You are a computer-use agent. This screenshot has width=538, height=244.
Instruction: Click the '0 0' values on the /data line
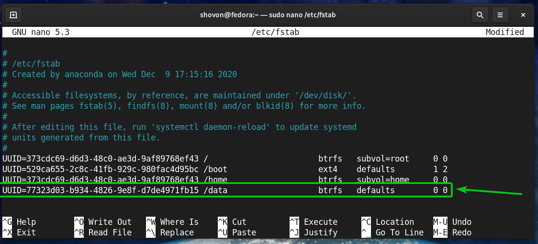point(440,190)
